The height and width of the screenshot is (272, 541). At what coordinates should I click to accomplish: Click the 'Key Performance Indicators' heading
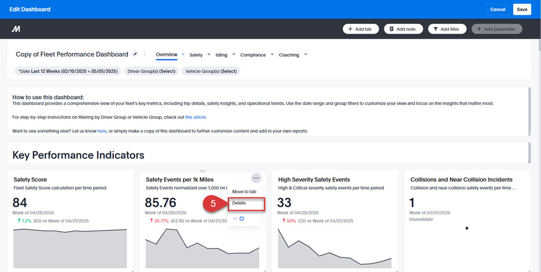78,155
